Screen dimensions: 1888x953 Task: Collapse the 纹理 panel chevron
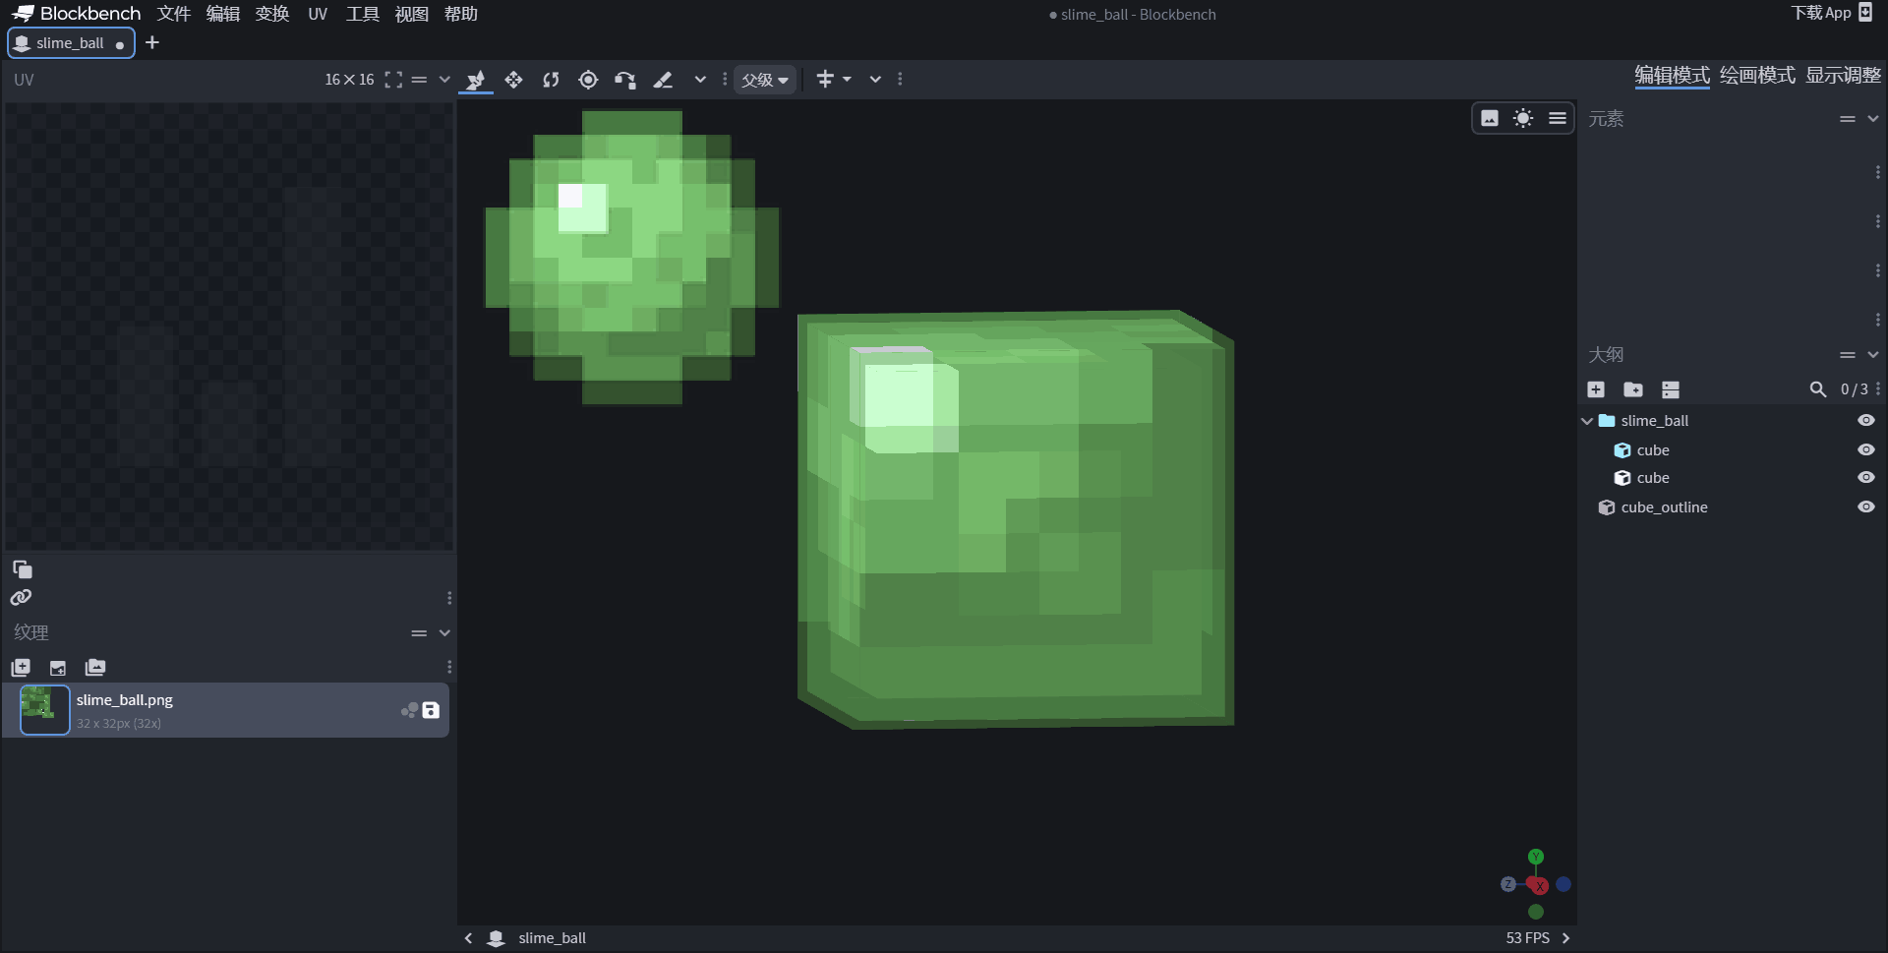[444, 632]
